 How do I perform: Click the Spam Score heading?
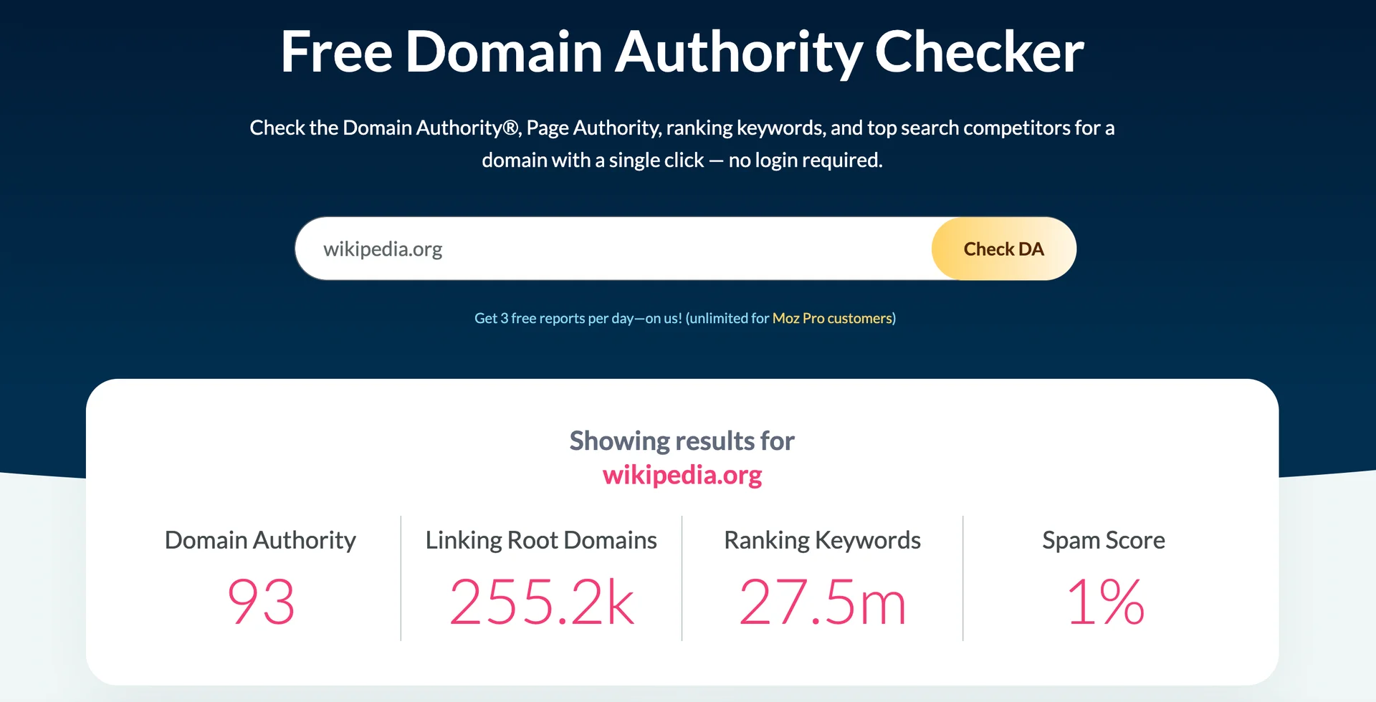[1104, 540]
